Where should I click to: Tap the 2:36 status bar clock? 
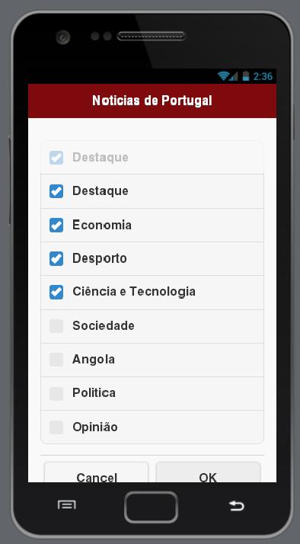click(x=263, y=76)
